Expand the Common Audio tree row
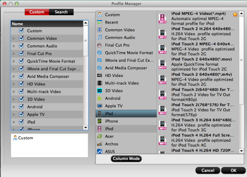This screenshot has width=247, height=177. [14, 46]
